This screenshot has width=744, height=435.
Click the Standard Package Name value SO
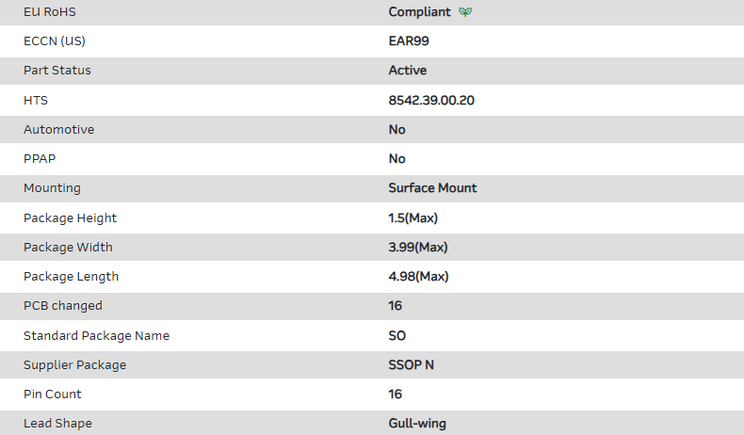[397, 335]
